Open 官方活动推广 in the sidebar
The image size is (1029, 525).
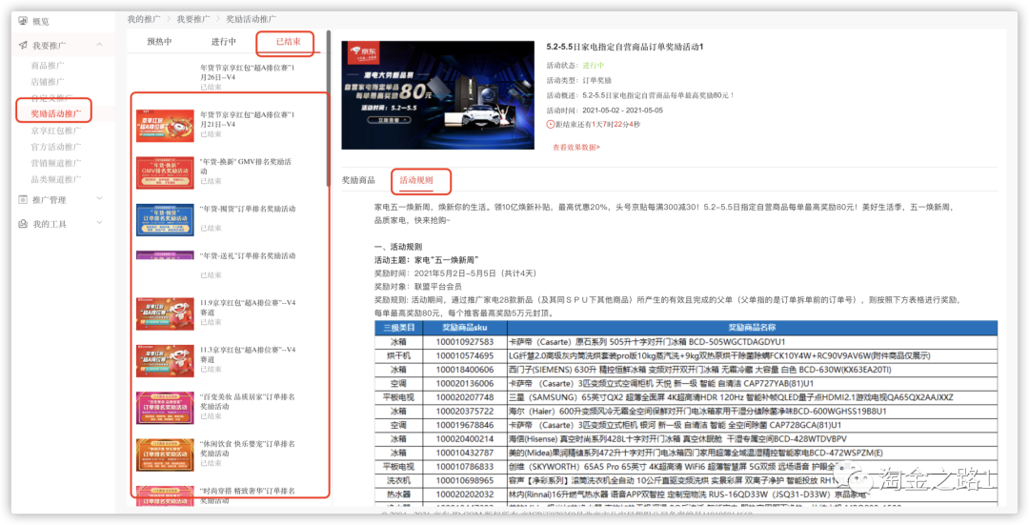(x=56, y=147)
